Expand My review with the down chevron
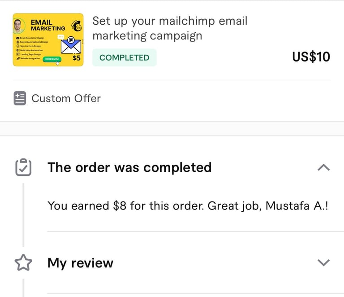344x297 pixels. (323, 263)
